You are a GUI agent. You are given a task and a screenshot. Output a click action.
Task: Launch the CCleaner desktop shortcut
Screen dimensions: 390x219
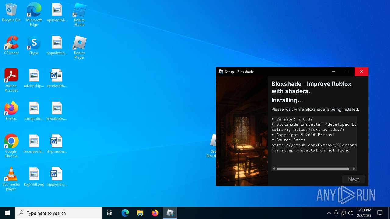pyautogui.click(x=11, y=46)
